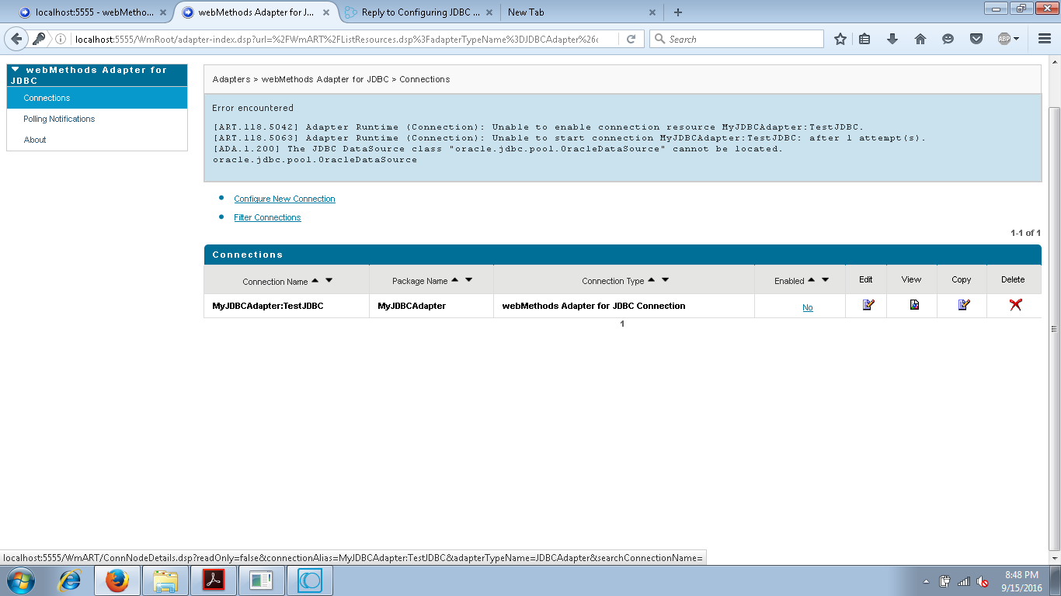Click Configure New Connection link
The width and height of the screenshot is (1061, 596).
[284, 199]
